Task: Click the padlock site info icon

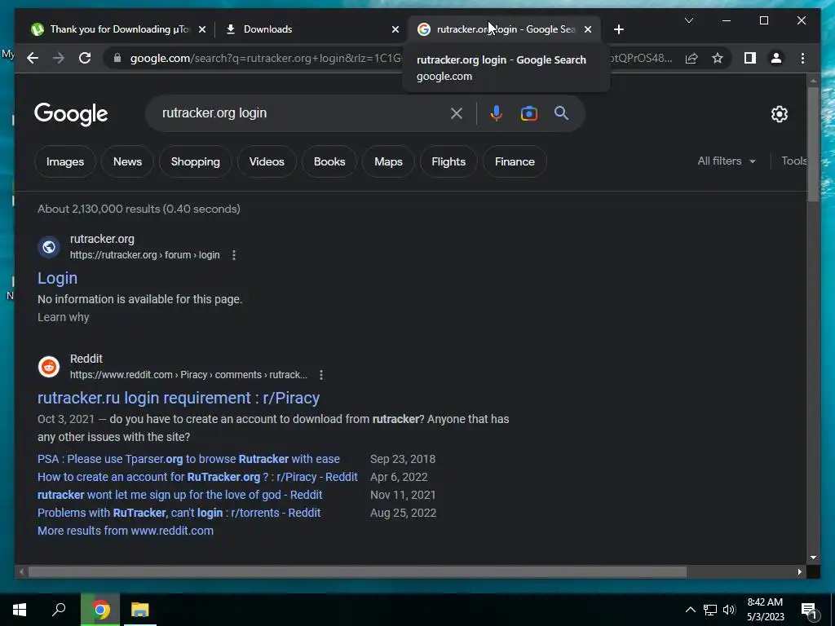Action: coord(117,58)
